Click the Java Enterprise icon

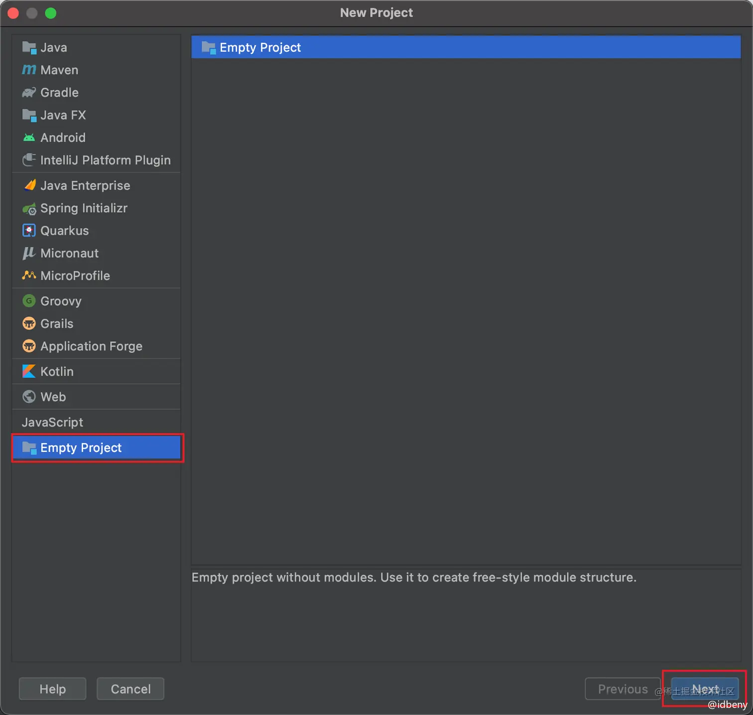(29, 185)
